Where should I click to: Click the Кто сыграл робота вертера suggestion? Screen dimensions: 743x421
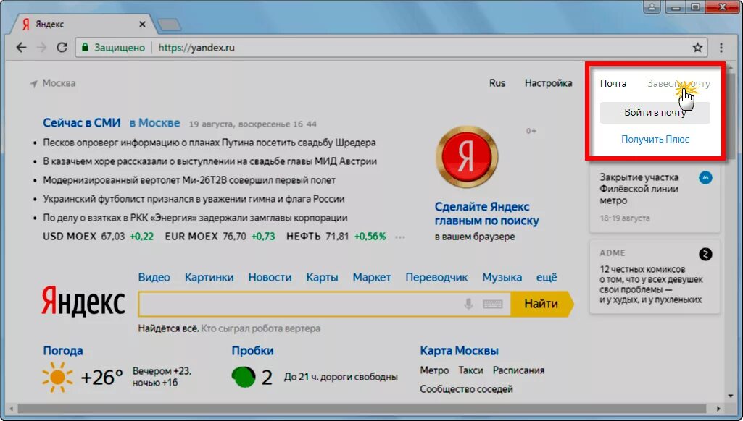click(261, 328)
